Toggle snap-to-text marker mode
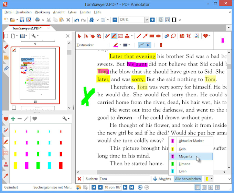Image resolution: width=234 pixels, height=193 pixels. [148, 45]
